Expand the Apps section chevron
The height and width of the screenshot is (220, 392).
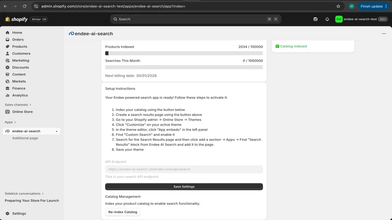pos(15,122)
